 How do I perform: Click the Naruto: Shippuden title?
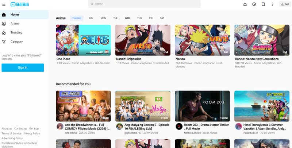(x=128, y=59)
